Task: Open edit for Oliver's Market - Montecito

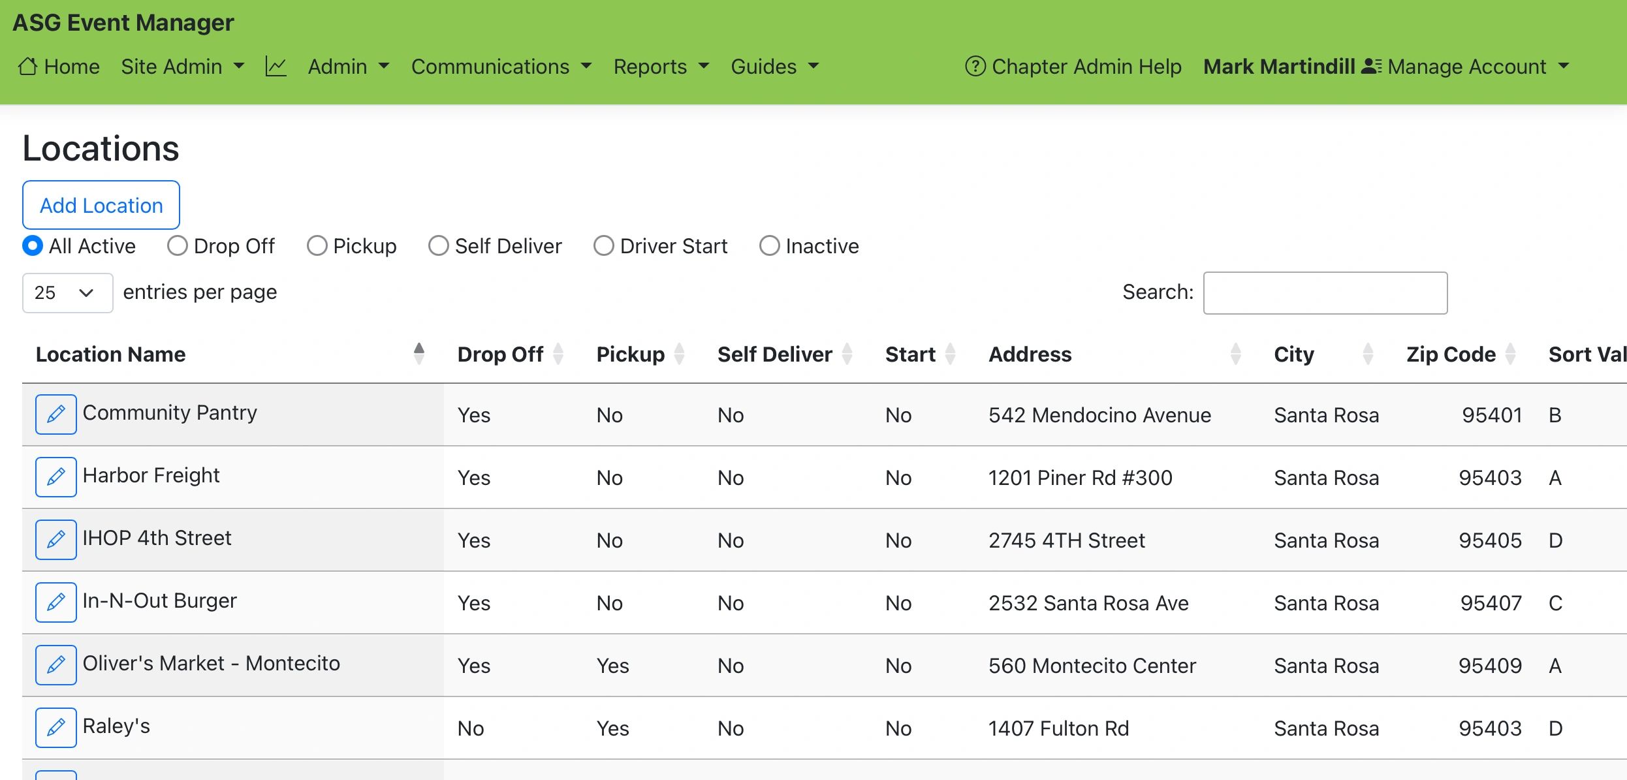Action: pos(56,664)
